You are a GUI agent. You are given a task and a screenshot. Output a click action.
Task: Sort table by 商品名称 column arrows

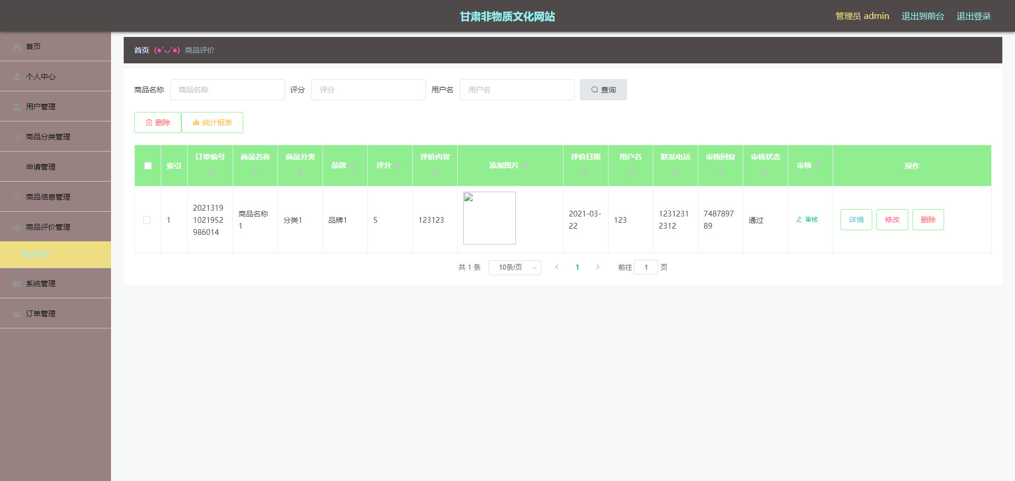pyautogui.click(x=255, y=171)
